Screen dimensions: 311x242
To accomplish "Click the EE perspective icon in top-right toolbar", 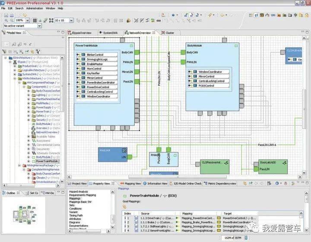I will [x=257, y=15].
